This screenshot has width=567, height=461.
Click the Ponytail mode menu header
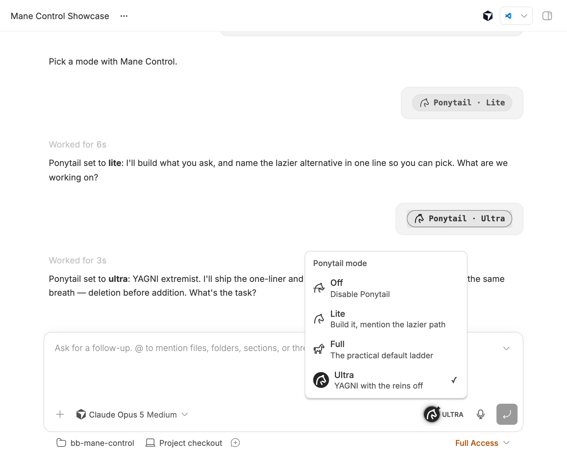point(340,263)
